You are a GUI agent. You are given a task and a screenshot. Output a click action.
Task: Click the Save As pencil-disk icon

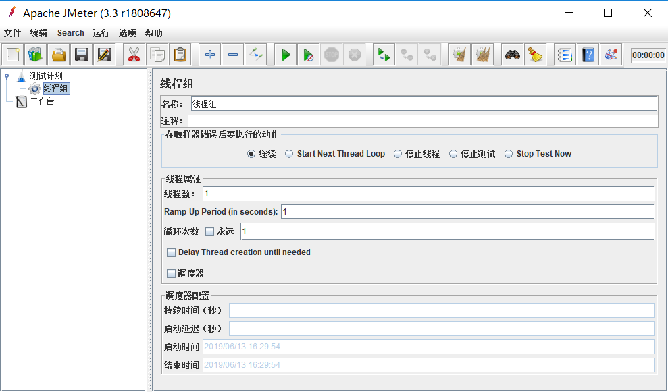click(105, 55)
